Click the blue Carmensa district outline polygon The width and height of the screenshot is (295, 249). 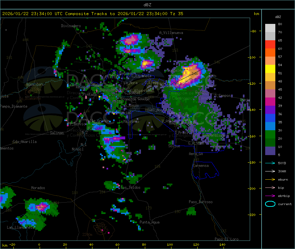206,170
